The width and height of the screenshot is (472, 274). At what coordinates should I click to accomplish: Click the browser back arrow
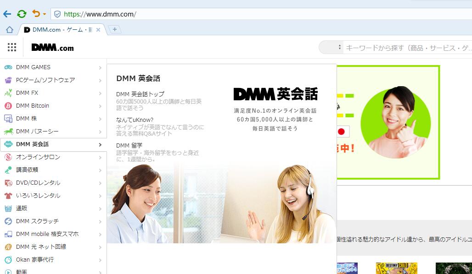(7, 14)
